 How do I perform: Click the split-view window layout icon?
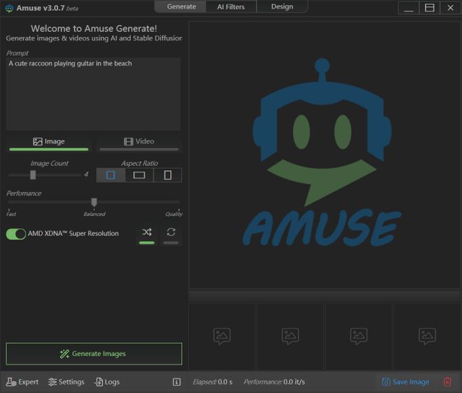click(429, 8)
